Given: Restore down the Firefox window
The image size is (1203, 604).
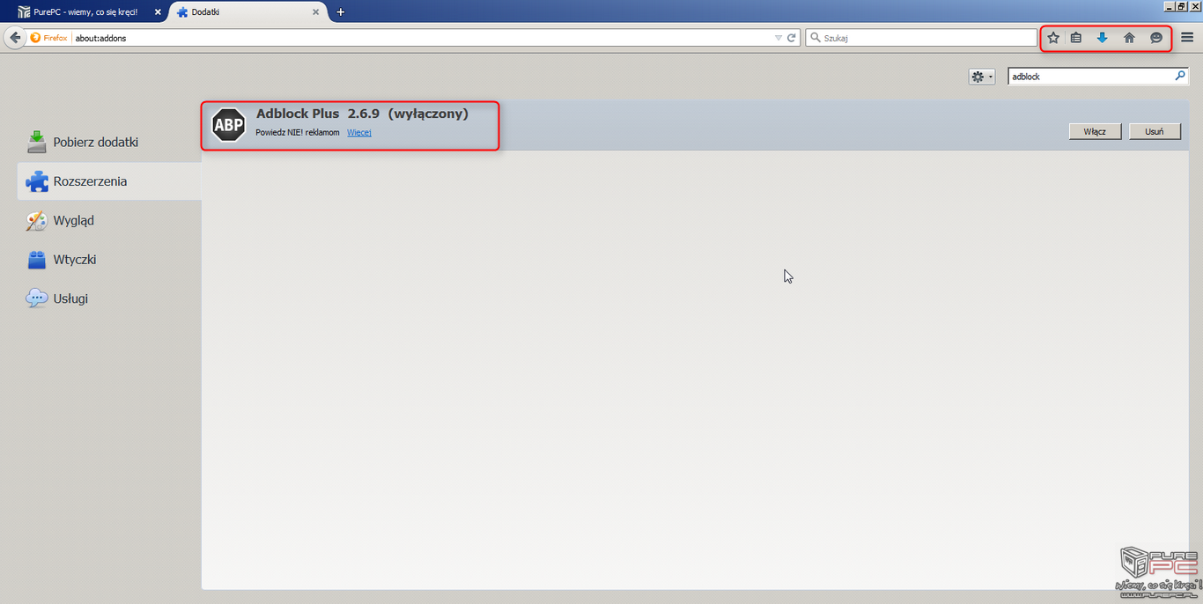Looking at the screenshot, I should tap(1182, 6).
